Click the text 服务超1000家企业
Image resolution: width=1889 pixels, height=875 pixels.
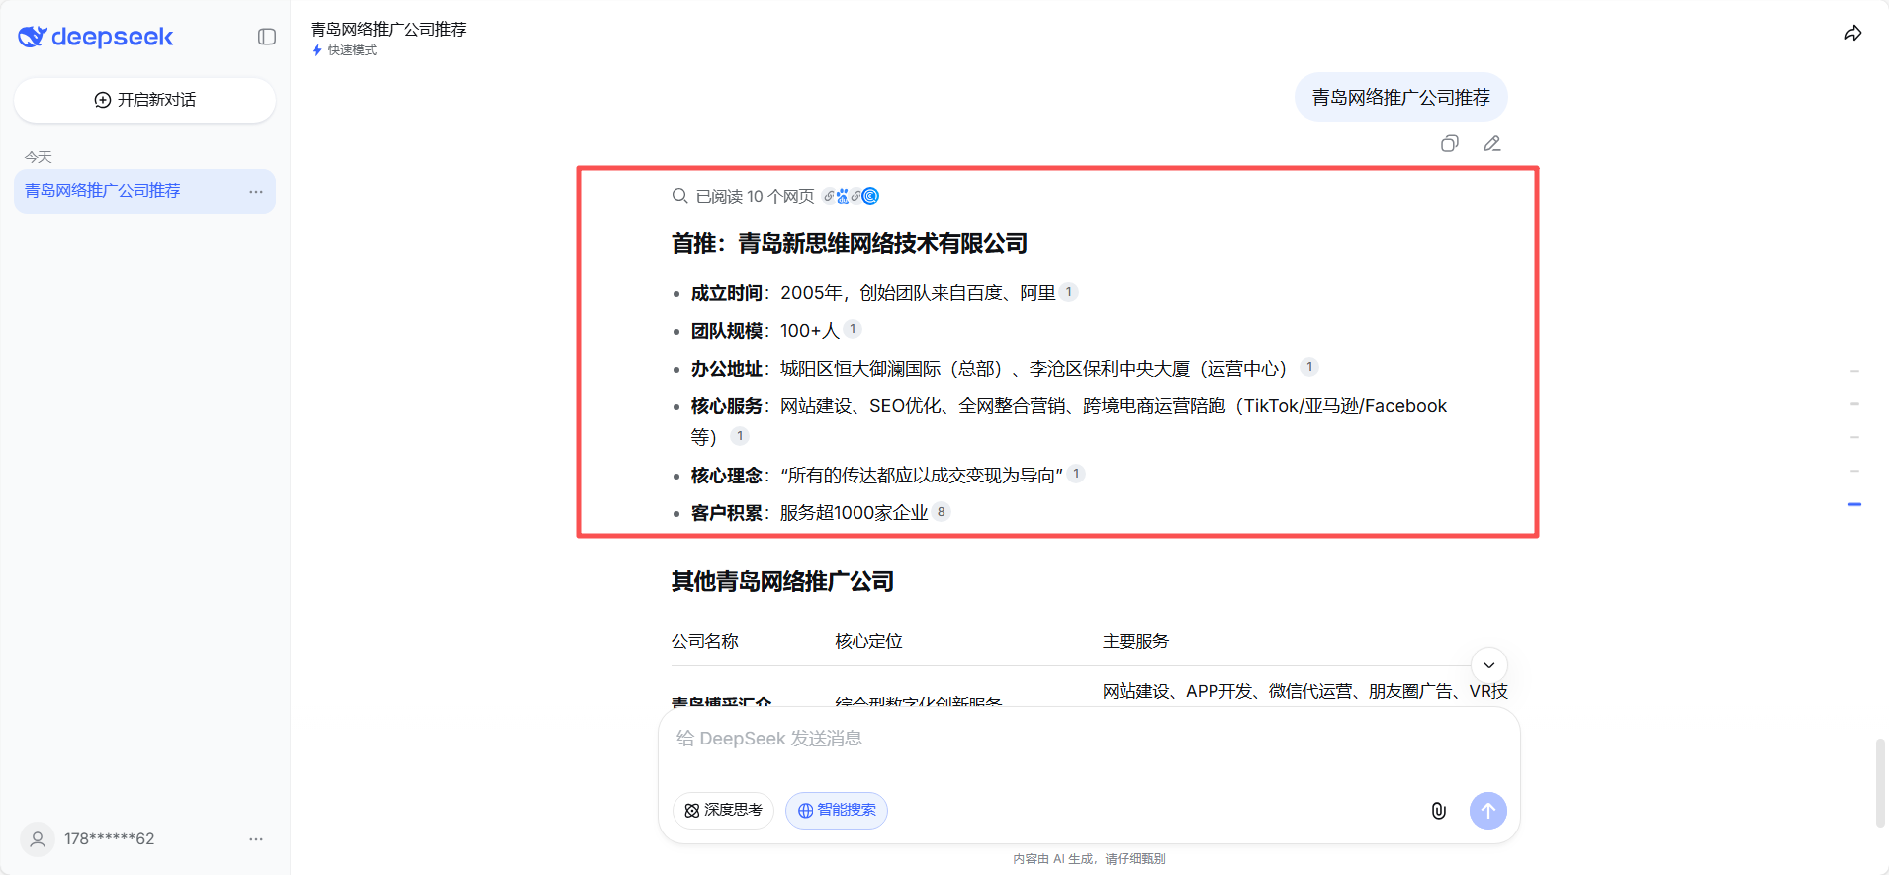pos(855,513)
